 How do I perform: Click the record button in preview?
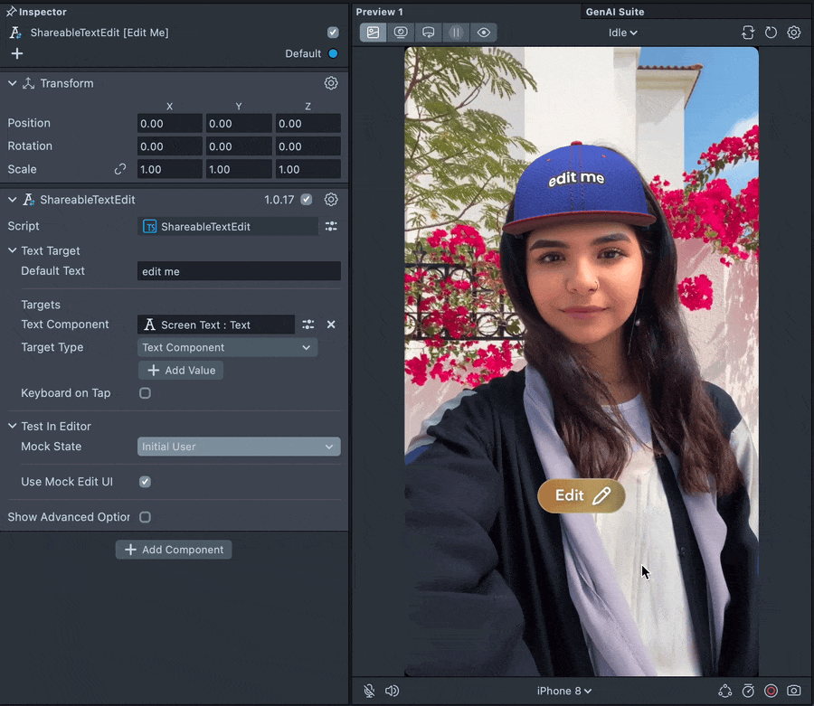pos(771,691)
